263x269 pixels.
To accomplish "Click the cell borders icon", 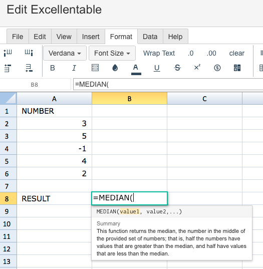I will click(95, 68).
